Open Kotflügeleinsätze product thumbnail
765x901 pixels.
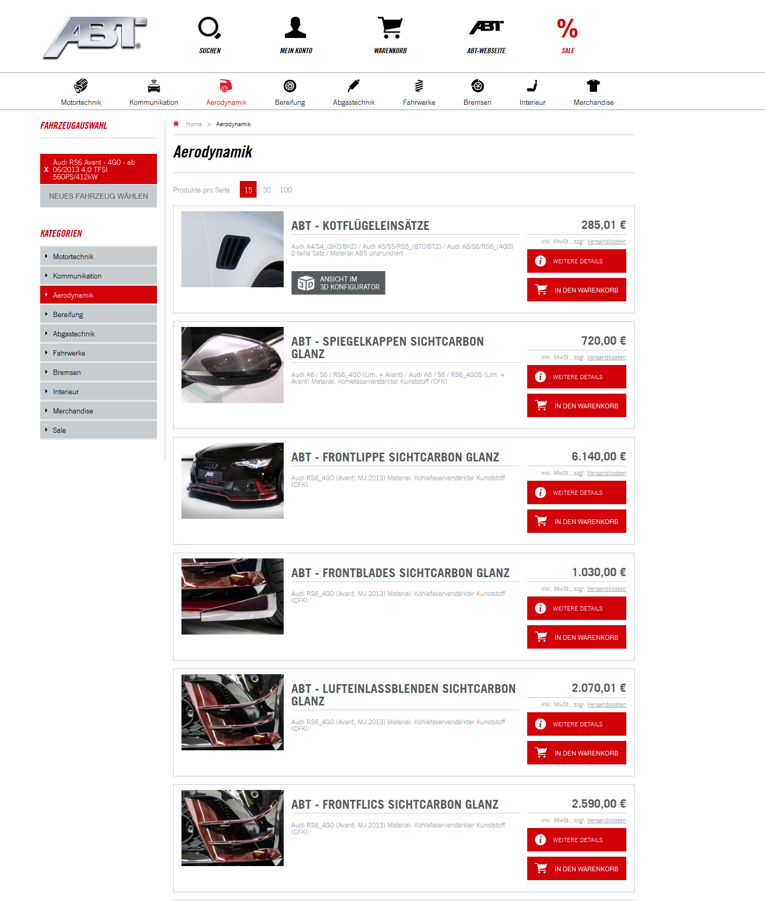(x=233, y=249)
